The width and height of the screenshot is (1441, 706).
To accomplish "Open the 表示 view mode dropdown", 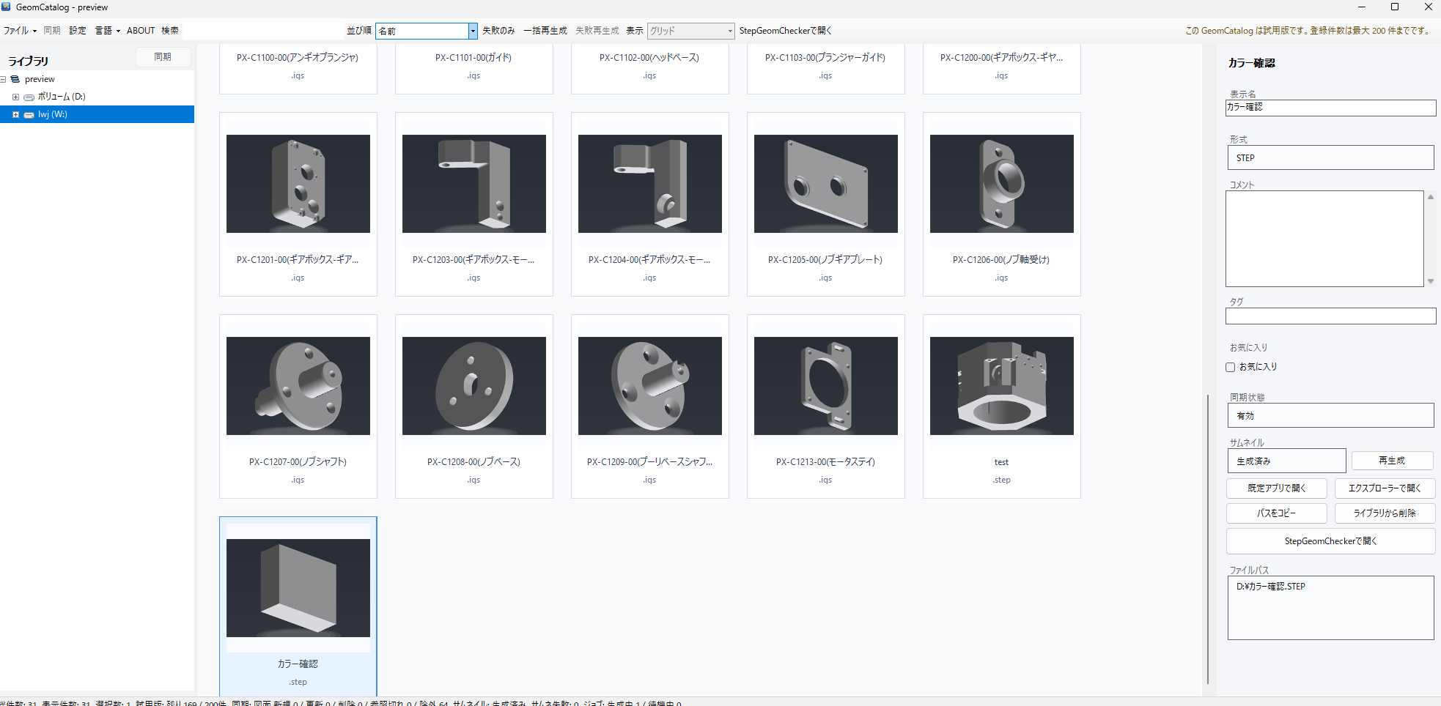I will coord(730,31).
